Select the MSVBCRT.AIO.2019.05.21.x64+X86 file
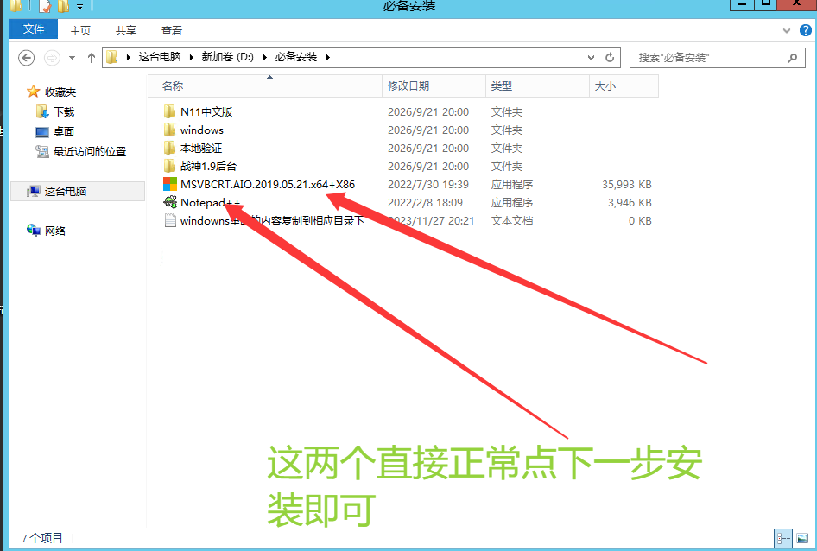This screenshot has width=817, height=551. (268, 185)
